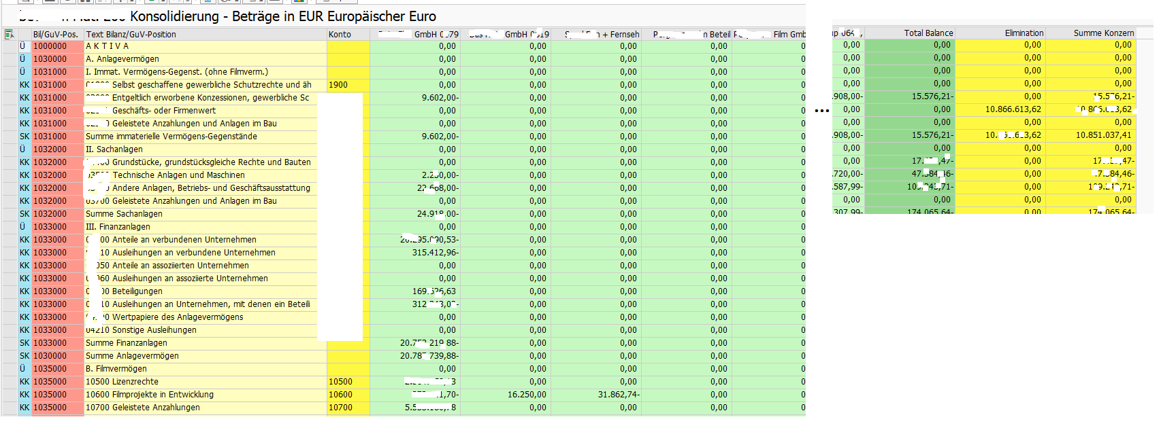1161x430 pixels.
Task: Click the B. Filmvermögen heading cell
Action: [x=116, y=369]
